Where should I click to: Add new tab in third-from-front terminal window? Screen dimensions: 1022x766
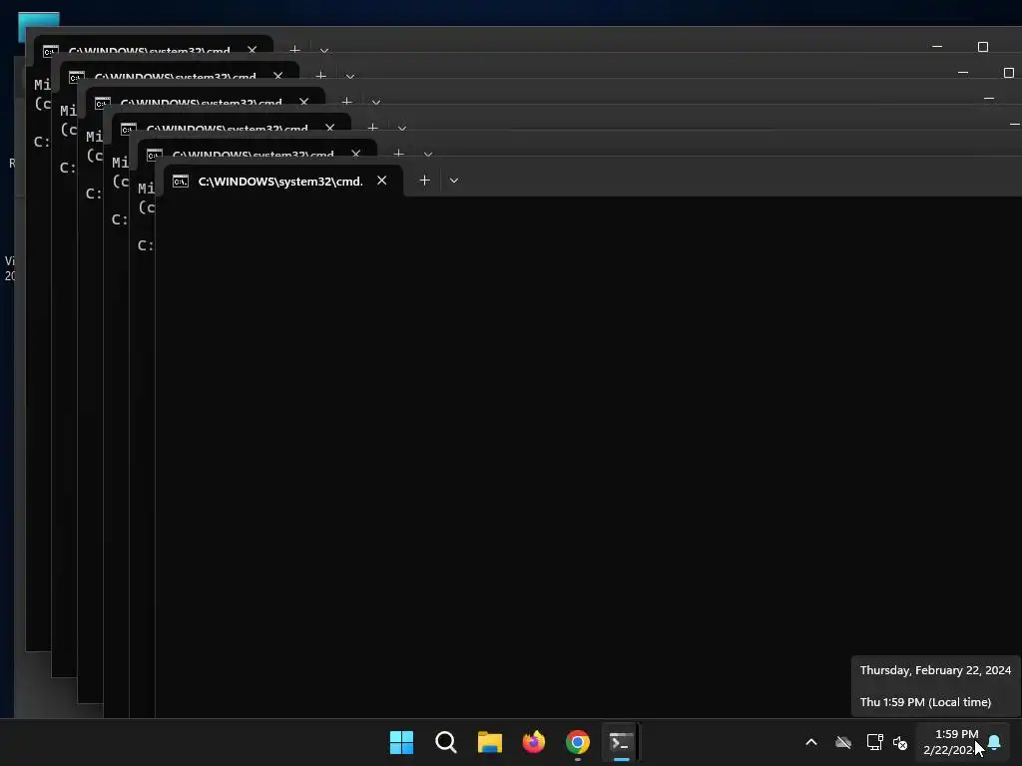tap(373, 127)
